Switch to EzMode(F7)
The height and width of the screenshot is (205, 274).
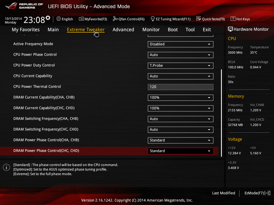254,193
